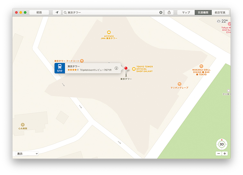The width and height of the screenshot is (243, 175).
Task: Click the 経路 directions button
Action: [x=39, y=12]
